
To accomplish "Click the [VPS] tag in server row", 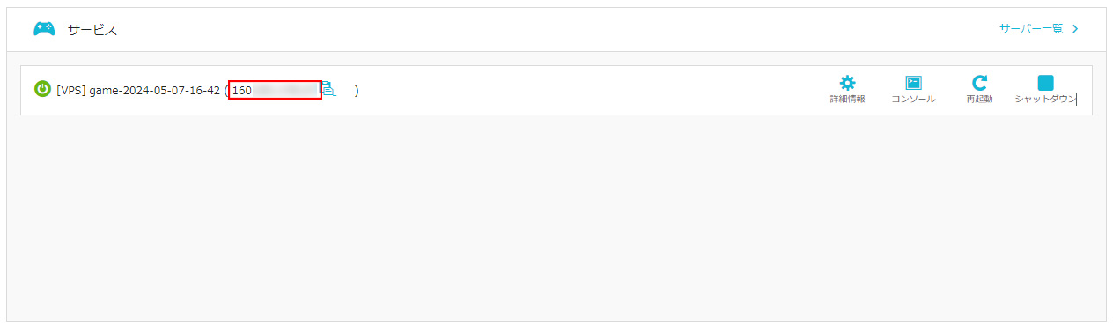I will (71, 91).
